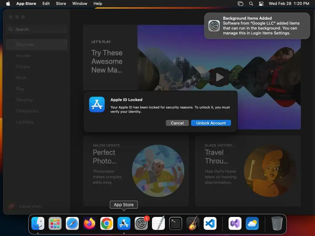Open the account profile at sidebar bottom
315x236 pixels.
click(25, 206)
